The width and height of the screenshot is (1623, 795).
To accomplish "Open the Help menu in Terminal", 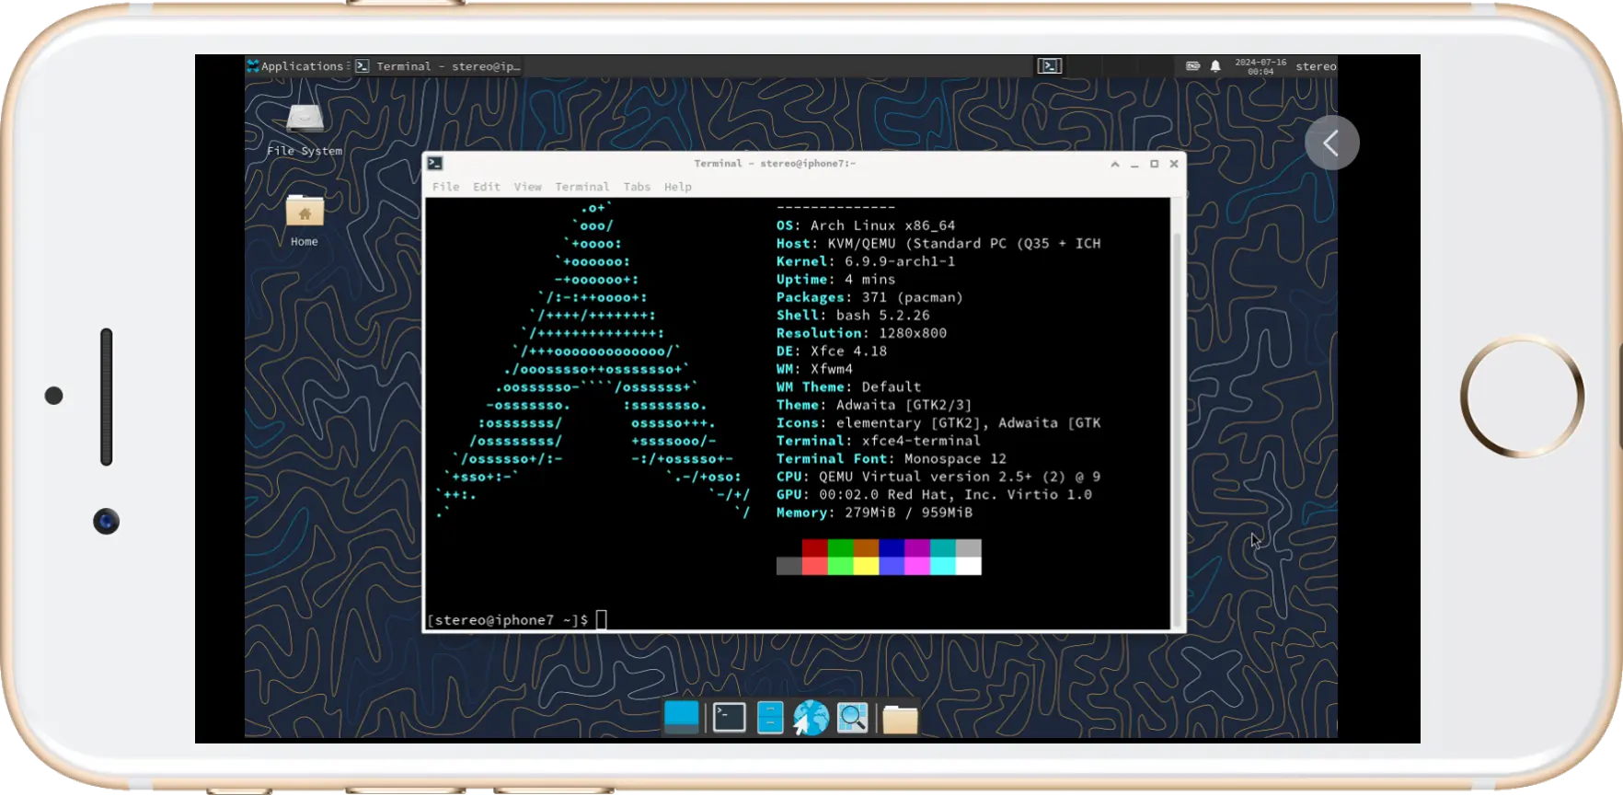I will point(678,187).
